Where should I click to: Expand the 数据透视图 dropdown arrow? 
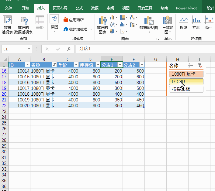coord(149,32)
